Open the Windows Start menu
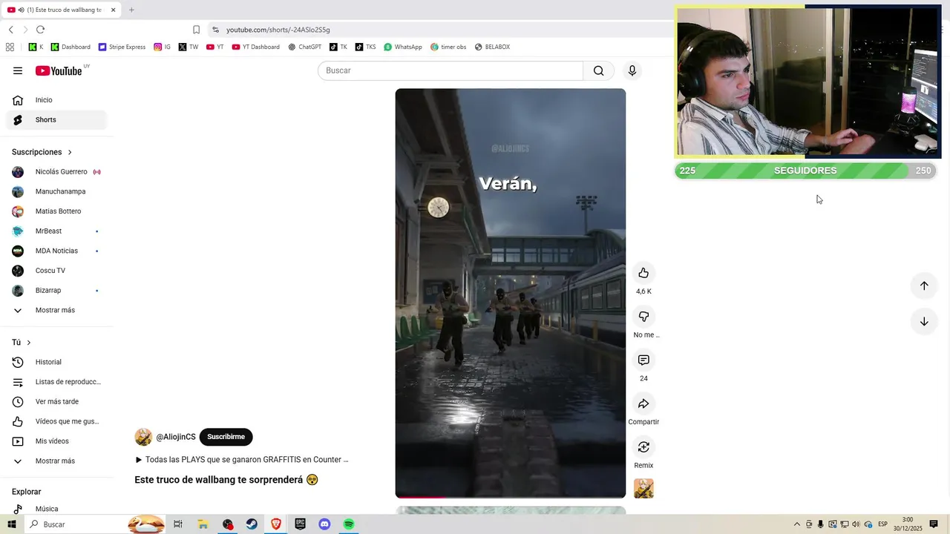Screen dimensions: 950x534 click(12, 524)
